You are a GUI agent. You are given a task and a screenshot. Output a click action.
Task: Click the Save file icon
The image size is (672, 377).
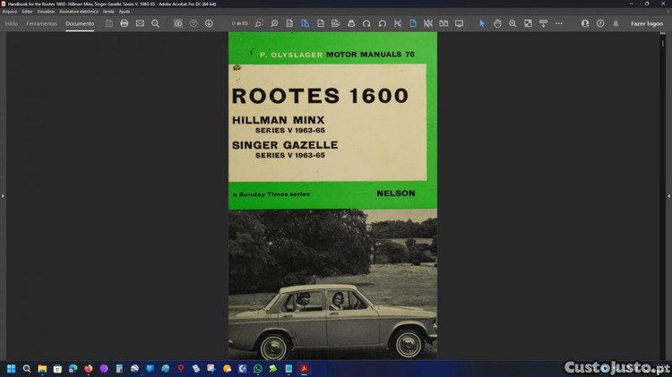pos(109,23)
